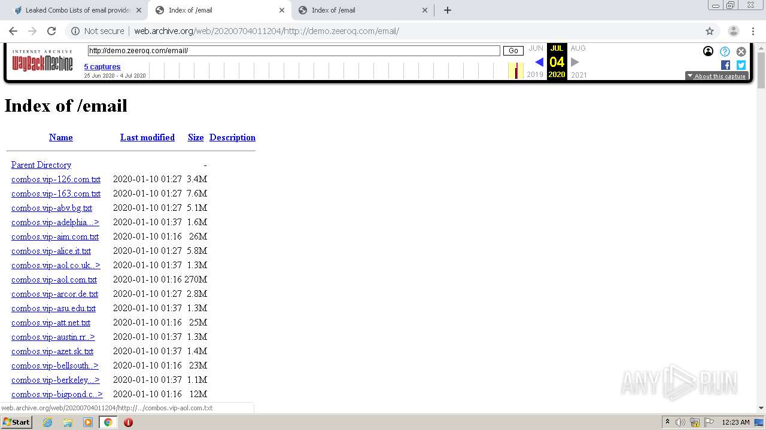Share capture on Twitter
The image size is (766, 430).
click(x=741, y=65)
